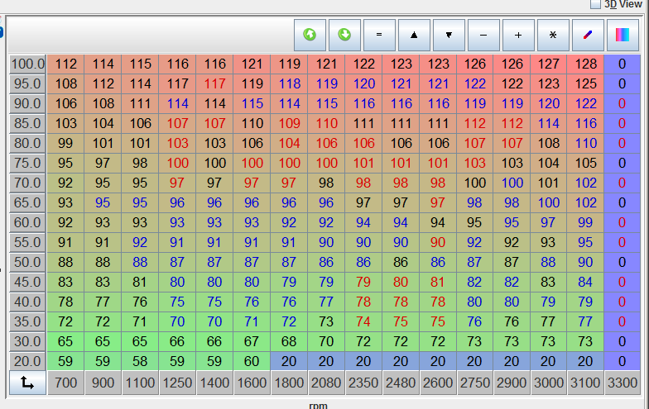Image resolution: width=649 pixels, height=409 pixels.
Task: Enable the 3D View checkbox
Action: coord(595,4)
